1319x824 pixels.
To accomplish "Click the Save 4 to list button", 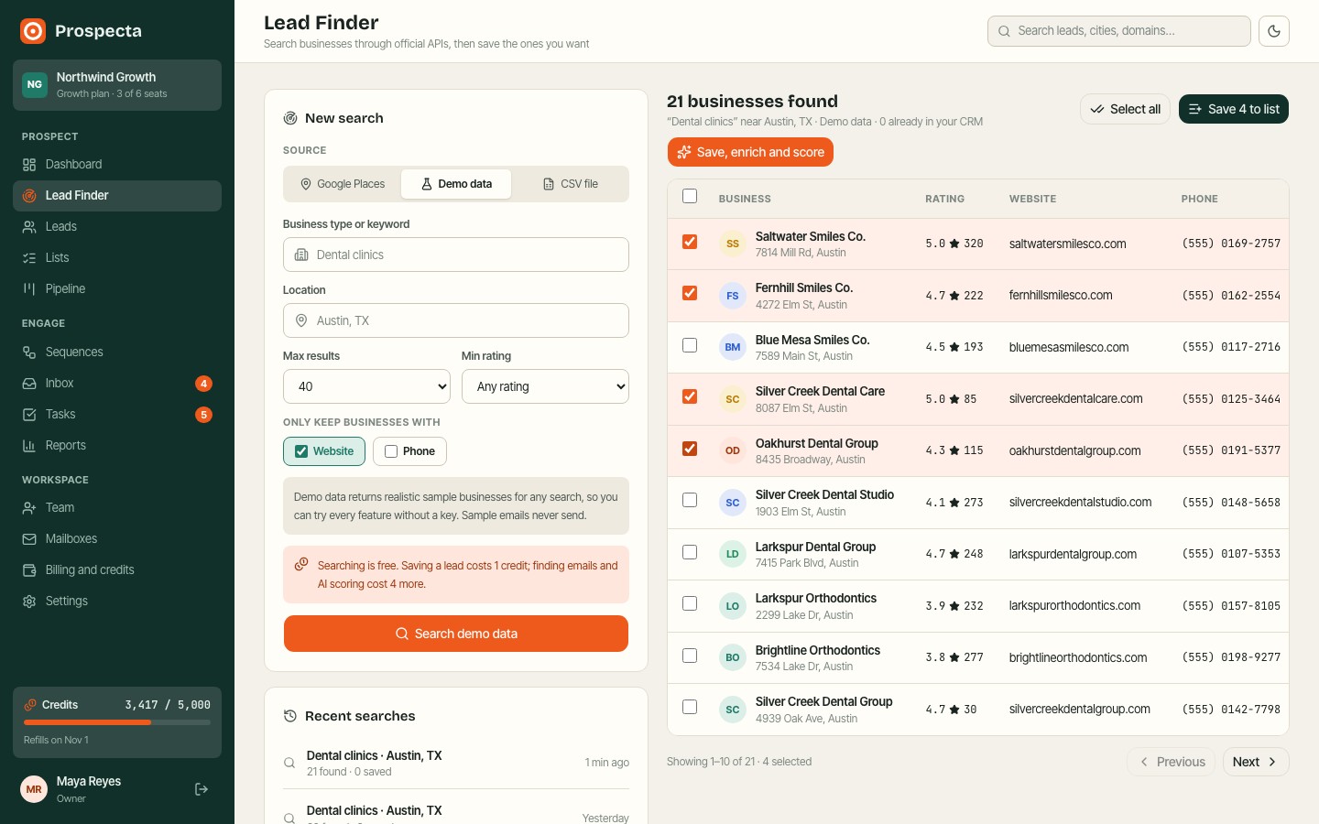I will pyautogui.click(x=1234, y=109).
